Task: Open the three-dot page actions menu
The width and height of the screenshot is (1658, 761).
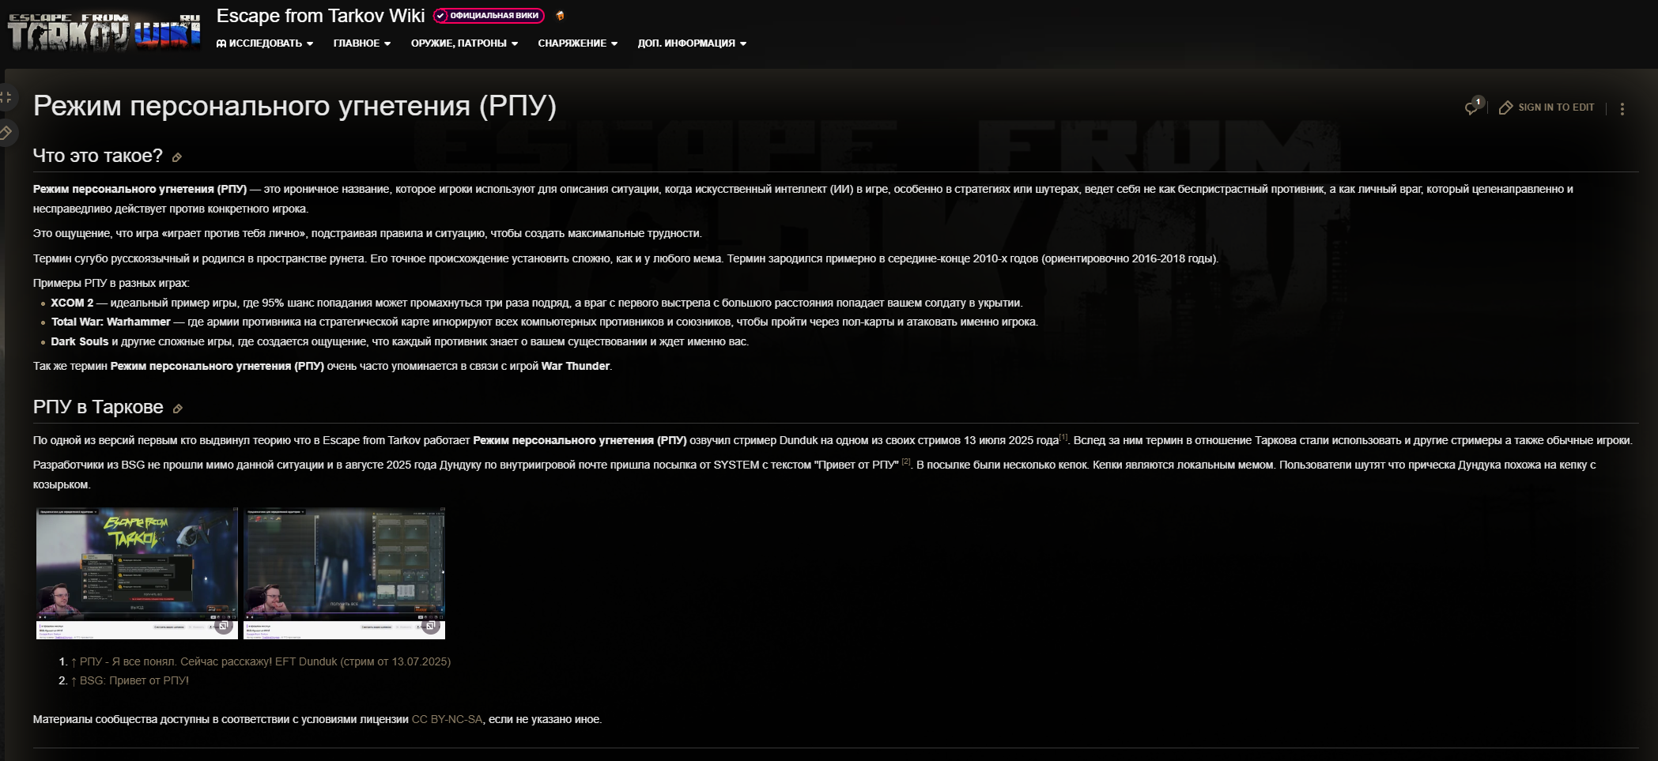Action: [x=1622, y=108]
